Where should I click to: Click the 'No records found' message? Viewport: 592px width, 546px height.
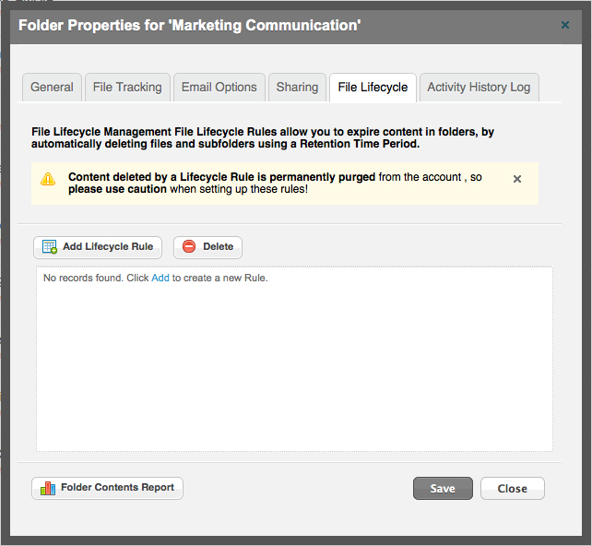click(156, 278)
